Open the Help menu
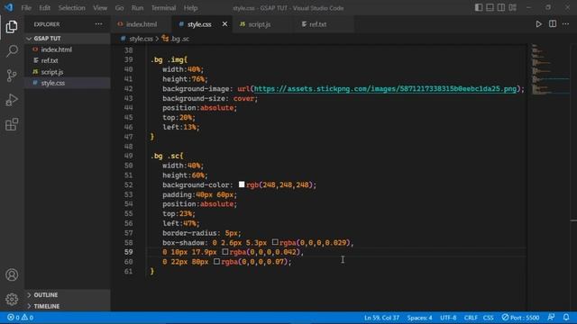The image size is (577, 324). tap(190, 8)
